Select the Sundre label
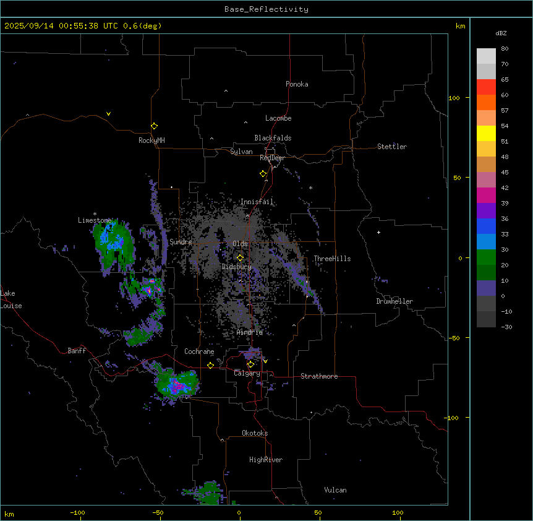 [x=181, y=242]
